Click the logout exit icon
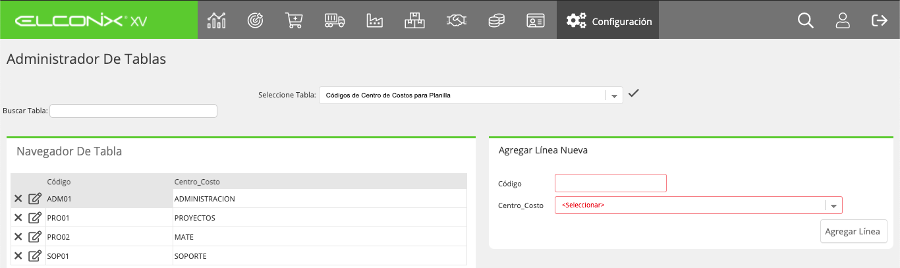The image size is (900, 268). pyautogui.click(x=880, y=20)
